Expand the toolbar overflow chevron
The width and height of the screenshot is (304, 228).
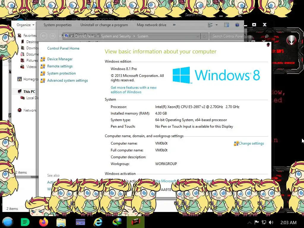click(x=174, y=25)
